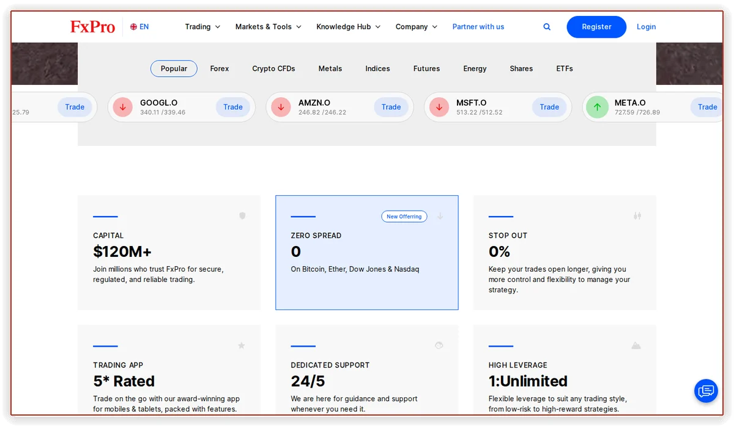Click the 1:Unlimited leverage heading
Screen dimensions: 734x426
pyautogui.click(x=528, y=381)
